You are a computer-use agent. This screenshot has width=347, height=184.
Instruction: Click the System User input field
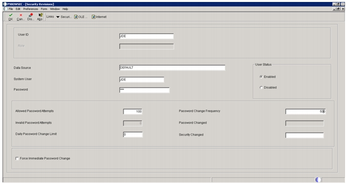point(142,79)
